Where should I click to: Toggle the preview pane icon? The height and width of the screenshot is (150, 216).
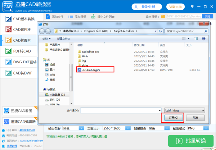tap(196, 39)
